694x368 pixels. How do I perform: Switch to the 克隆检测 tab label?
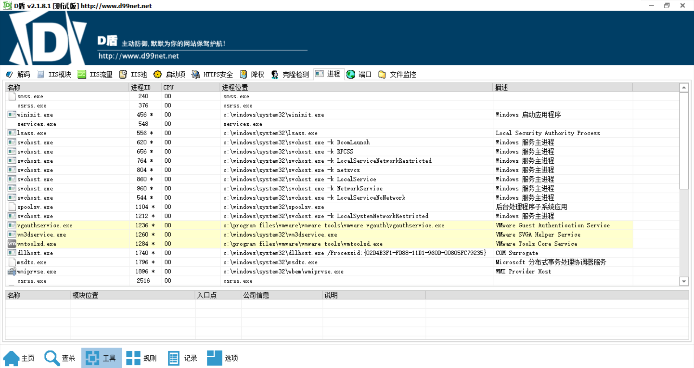[296, 74]
